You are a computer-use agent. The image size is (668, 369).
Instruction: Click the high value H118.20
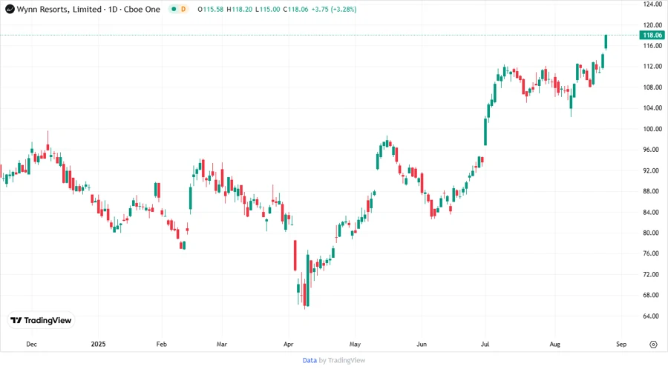[240, 9]
